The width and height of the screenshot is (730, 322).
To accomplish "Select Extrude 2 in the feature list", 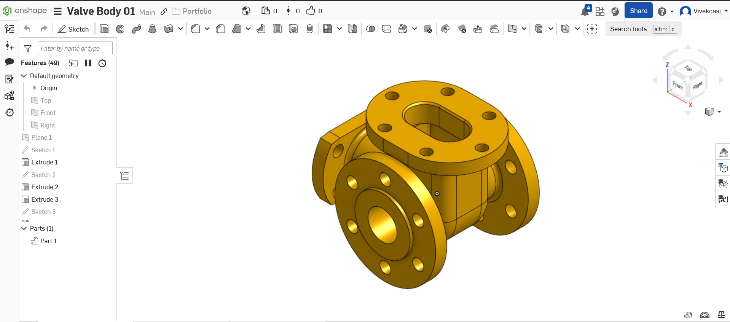I will (x=45, y=187).
